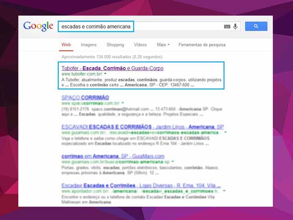Expand arrow beside spacocorrimao.com.br URL

123,103
